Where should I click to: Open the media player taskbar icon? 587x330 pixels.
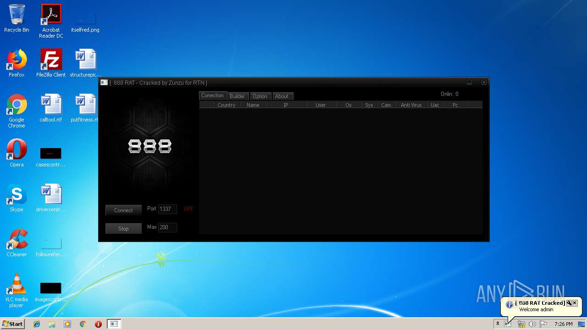[x=67, y=324]
